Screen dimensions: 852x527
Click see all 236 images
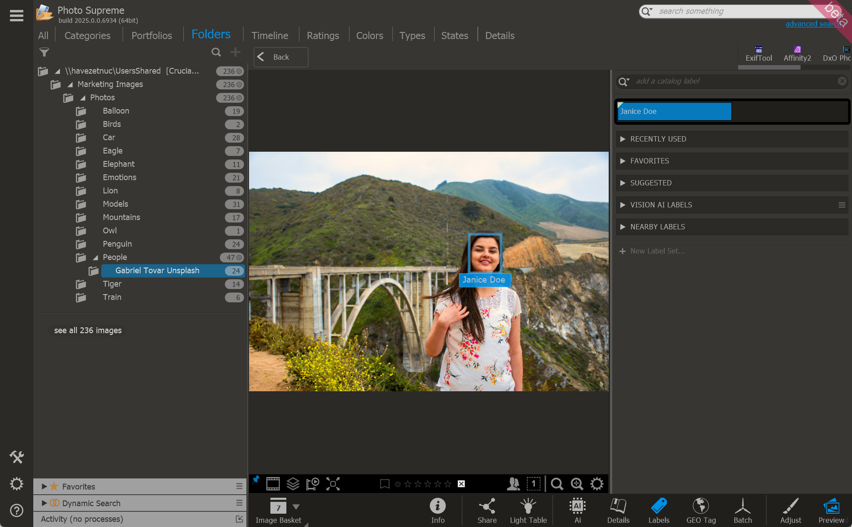(x=88, y=330)
